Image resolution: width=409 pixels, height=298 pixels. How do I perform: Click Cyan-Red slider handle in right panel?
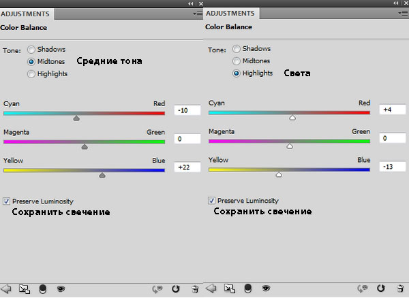pos(292,118)
